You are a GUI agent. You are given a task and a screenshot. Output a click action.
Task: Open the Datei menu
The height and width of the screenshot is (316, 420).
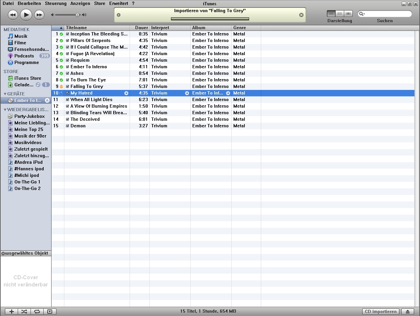(x=8, y=3)
